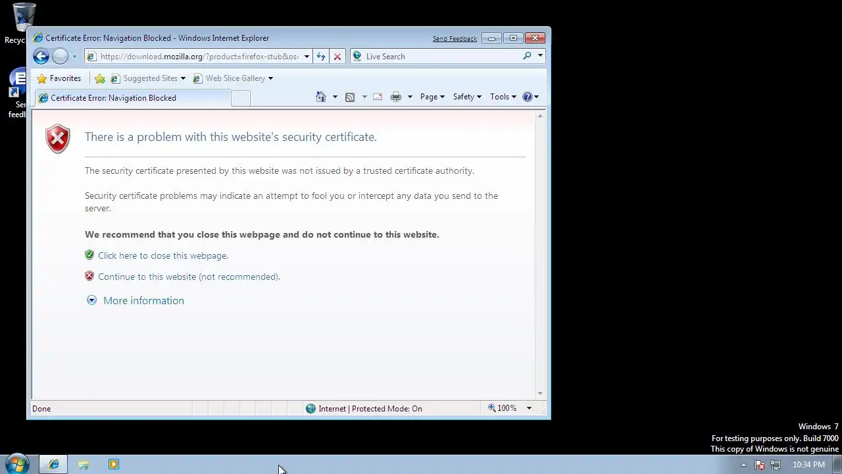
Task: Click the red shield error icon
Action: (x=58, y=139)
